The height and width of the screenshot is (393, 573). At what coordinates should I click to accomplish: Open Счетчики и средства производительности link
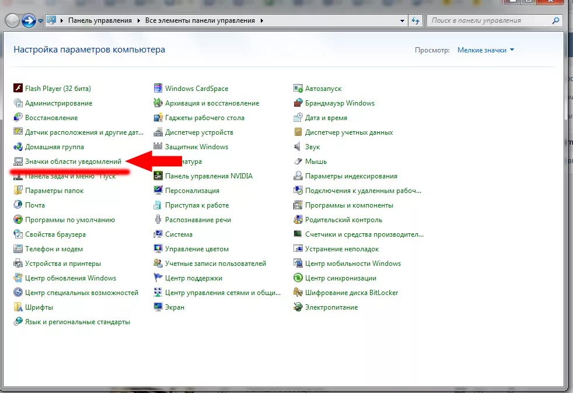click(x=364, y=234)
